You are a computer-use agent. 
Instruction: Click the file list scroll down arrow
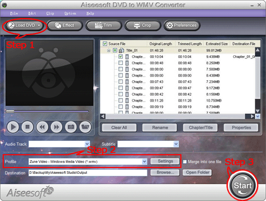(x=257, y=111)
